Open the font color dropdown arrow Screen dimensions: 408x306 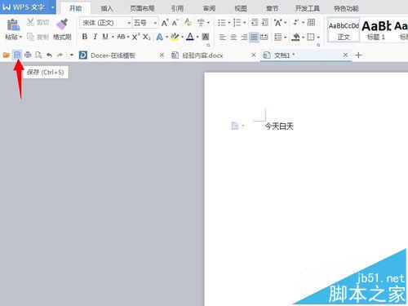click(197, 37)
